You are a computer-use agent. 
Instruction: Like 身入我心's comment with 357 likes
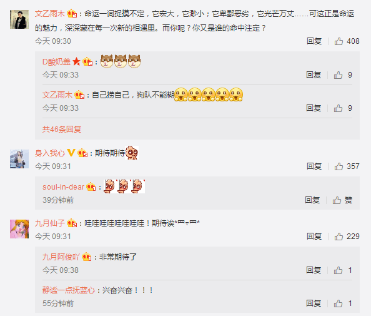(347, 166)
